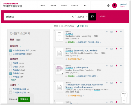Check 온라인 원문 이용 filter
The width and height of the screenshot is (131, 105).
(x=11, y=54)
